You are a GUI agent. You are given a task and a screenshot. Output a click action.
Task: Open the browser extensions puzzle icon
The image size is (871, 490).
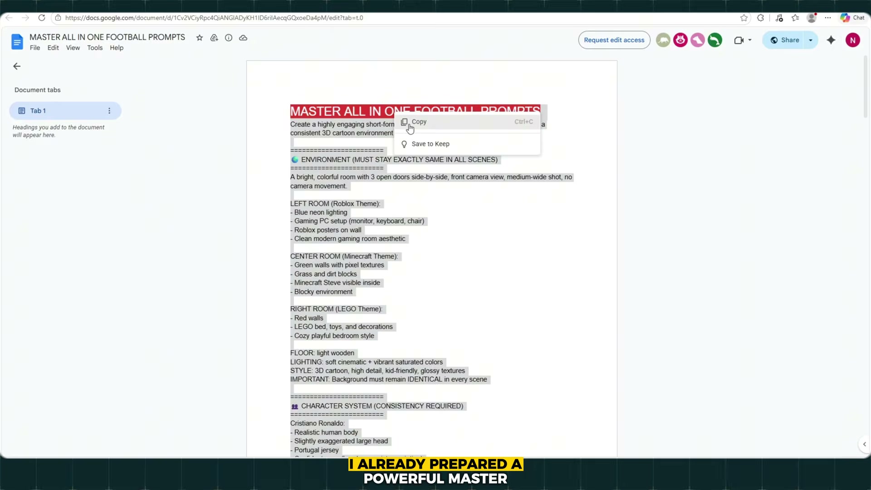pos(761,18)
